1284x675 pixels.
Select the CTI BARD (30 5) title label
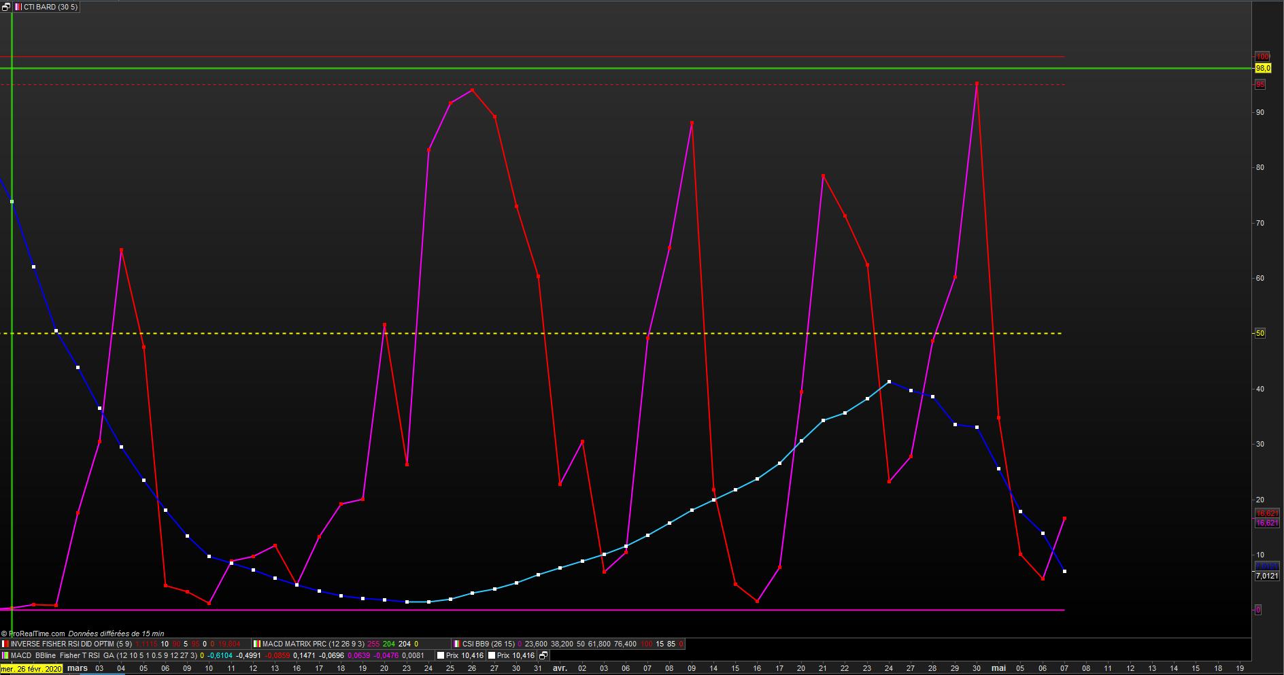coord(51,7)
